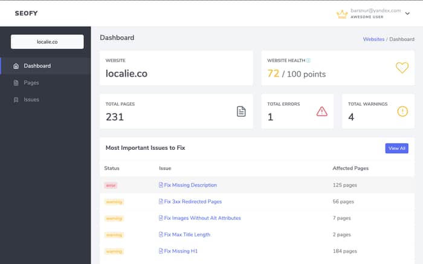Image resolution: width=423 pixels, height=264 pixels.
Task: Click the heart icon on Website Health card
Action: coord(402,68)
